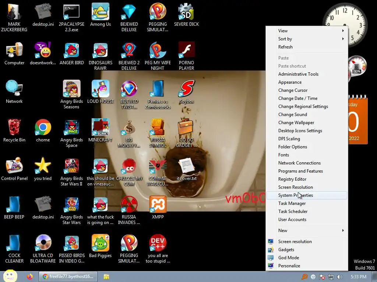This screenshot has height=282, width=377.
Task: Select Change Cursor menu entry
Action: pos(307,90)
